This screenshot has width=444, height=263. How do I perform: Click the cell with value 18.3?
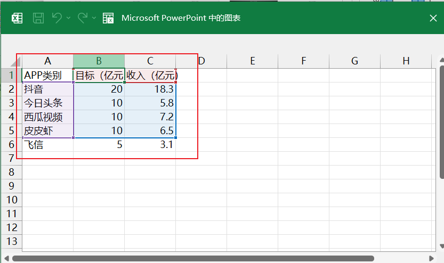click(150, 89)
